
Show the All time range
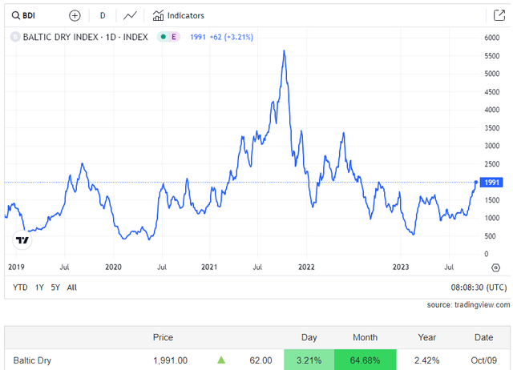[72, 287]
